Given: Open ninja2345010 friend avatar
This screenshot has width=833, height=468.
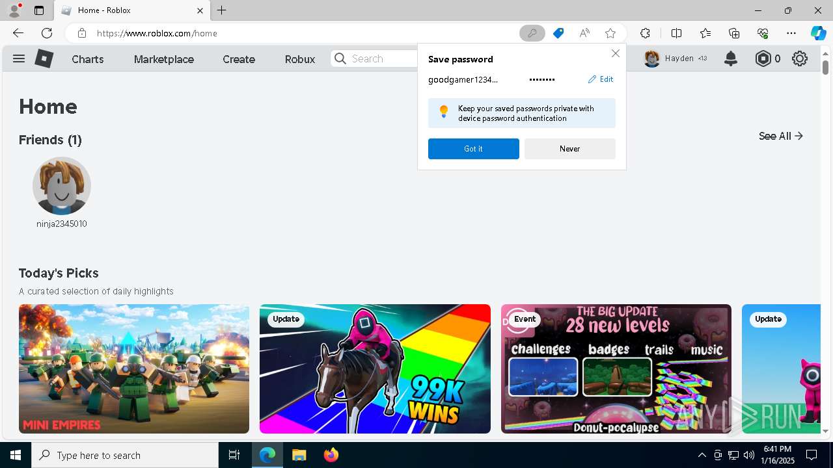Looking at the screenshot, I should tap(62, 186).
